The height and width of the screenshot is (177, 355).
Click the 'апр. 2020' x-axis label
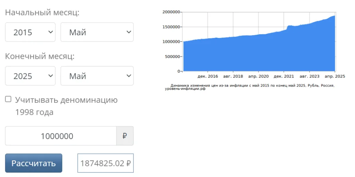259,76
